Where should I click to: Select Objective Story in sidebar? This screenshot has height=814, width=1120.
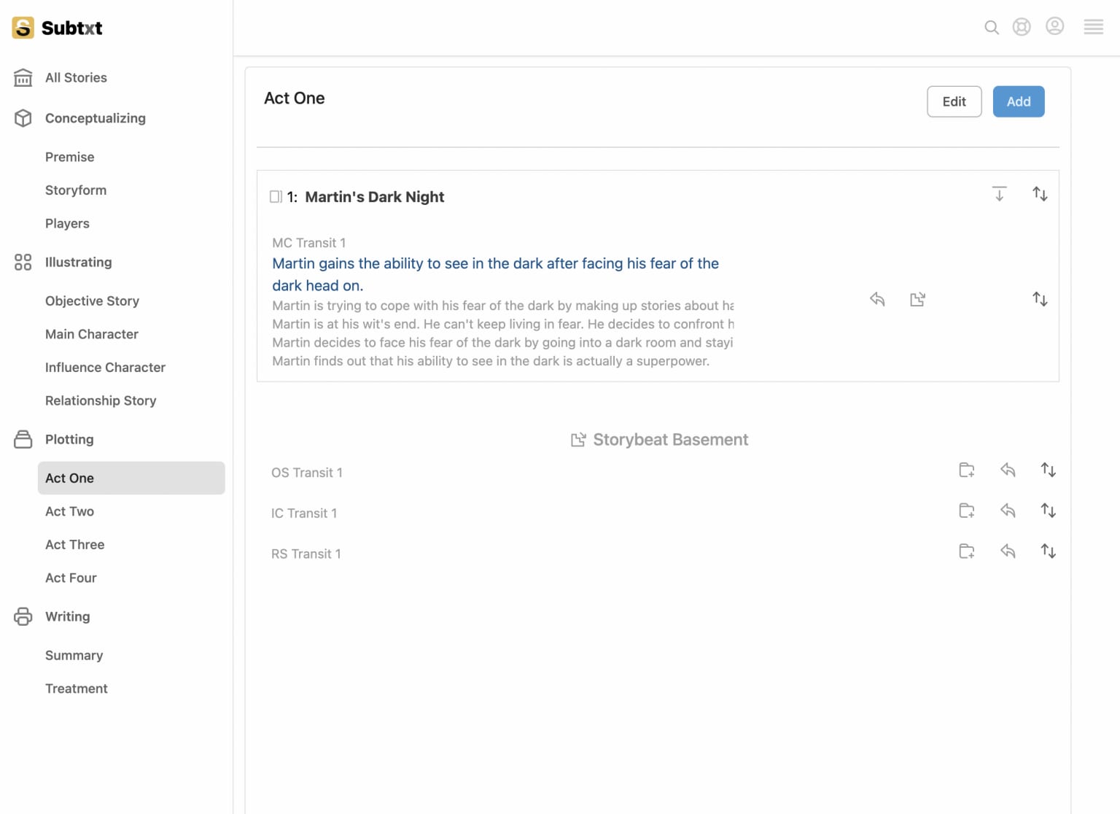click(92, 301)
